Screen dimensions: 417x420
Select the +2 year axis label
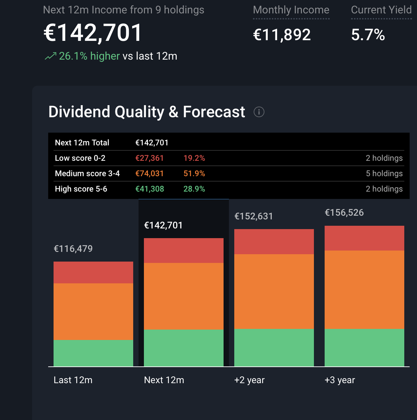point(249,380)
